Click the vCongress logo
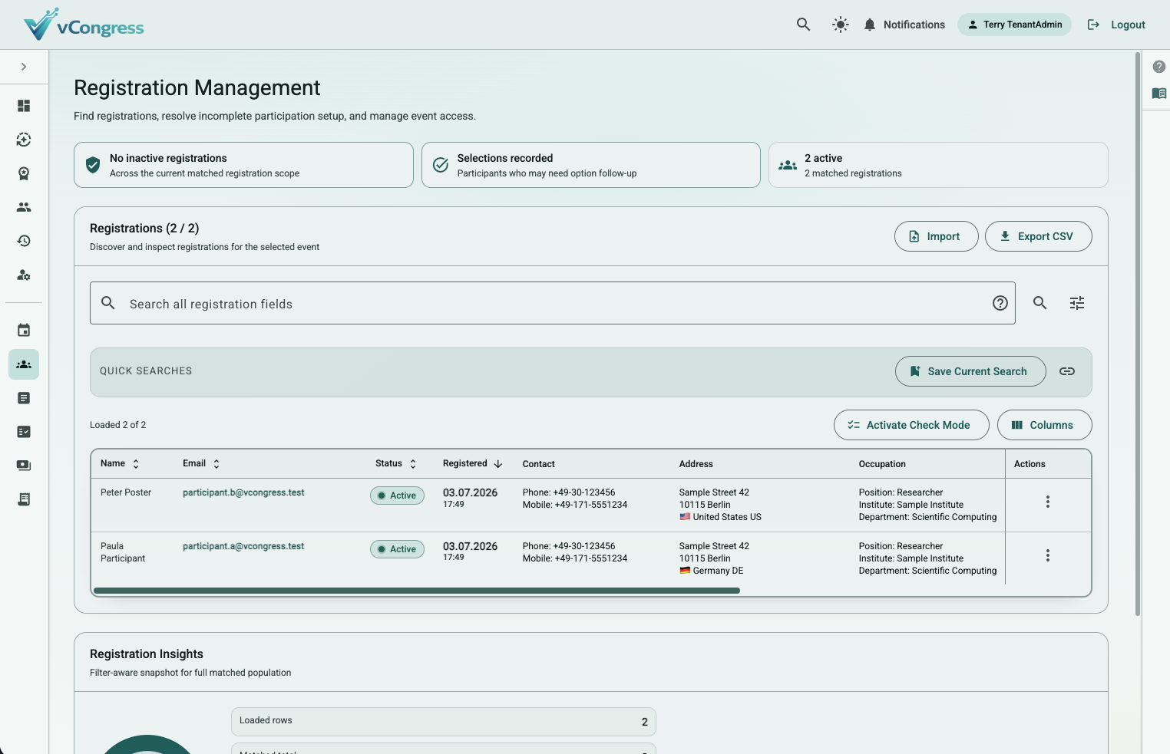The image size is (1170, 754). coord(84,25)
